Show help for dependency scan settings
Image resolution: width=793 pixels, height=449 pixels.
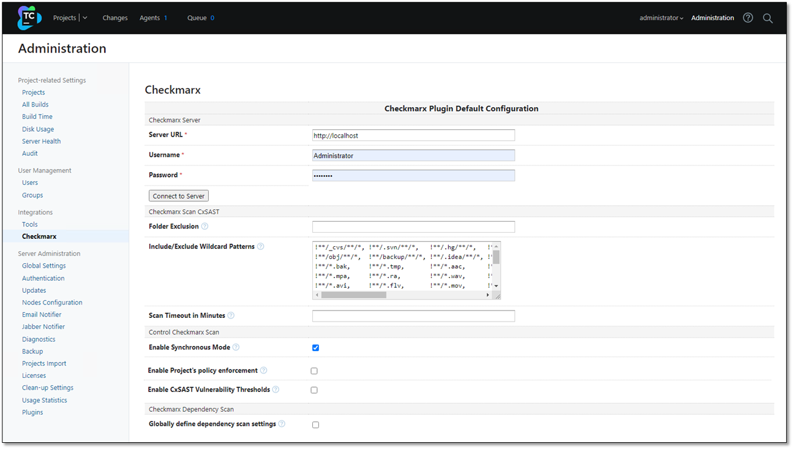point(282,424)
